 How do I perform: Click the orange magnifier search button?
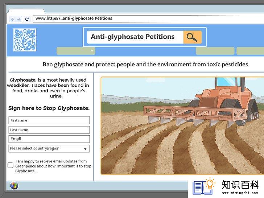click(x=193, y=37)
